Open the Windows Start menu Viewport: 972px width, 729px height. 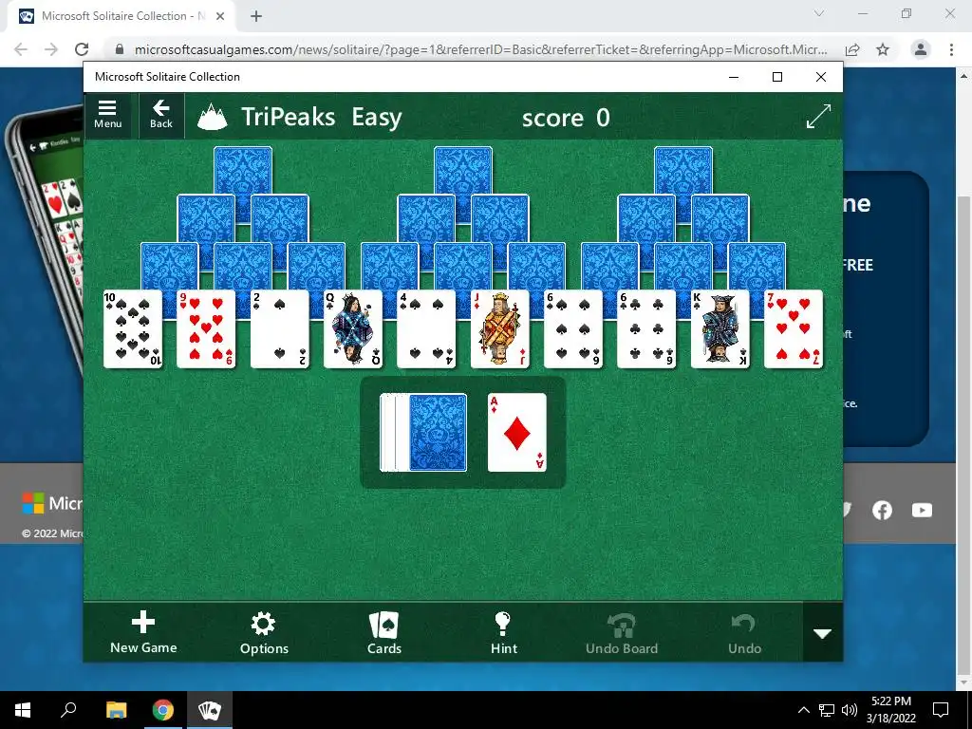pos(23,710)
